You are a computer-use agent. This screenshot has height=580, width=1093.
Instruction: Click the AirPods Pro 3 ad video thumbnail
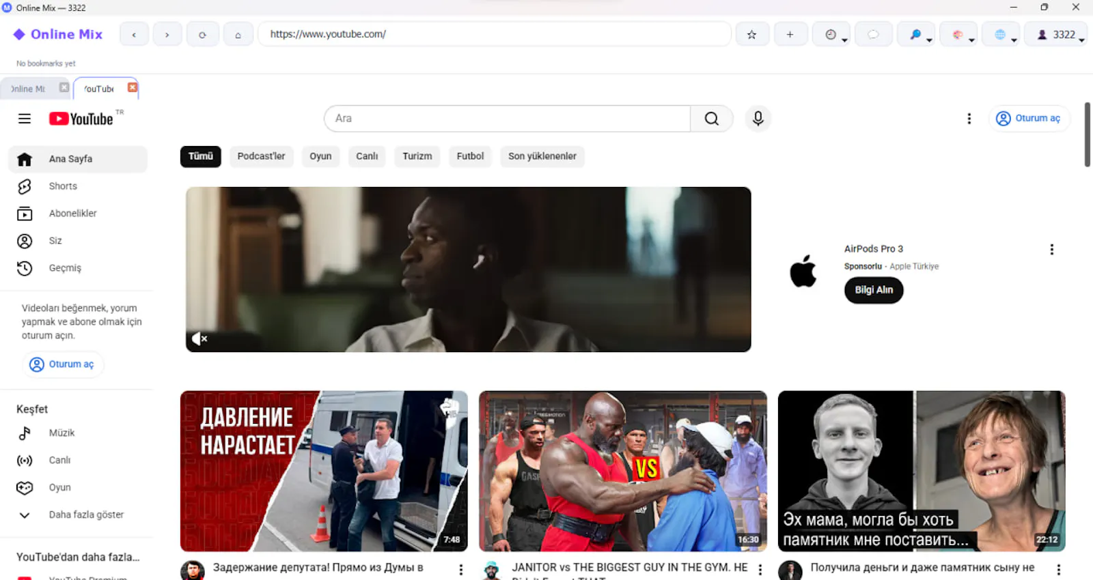pos(469,270)
